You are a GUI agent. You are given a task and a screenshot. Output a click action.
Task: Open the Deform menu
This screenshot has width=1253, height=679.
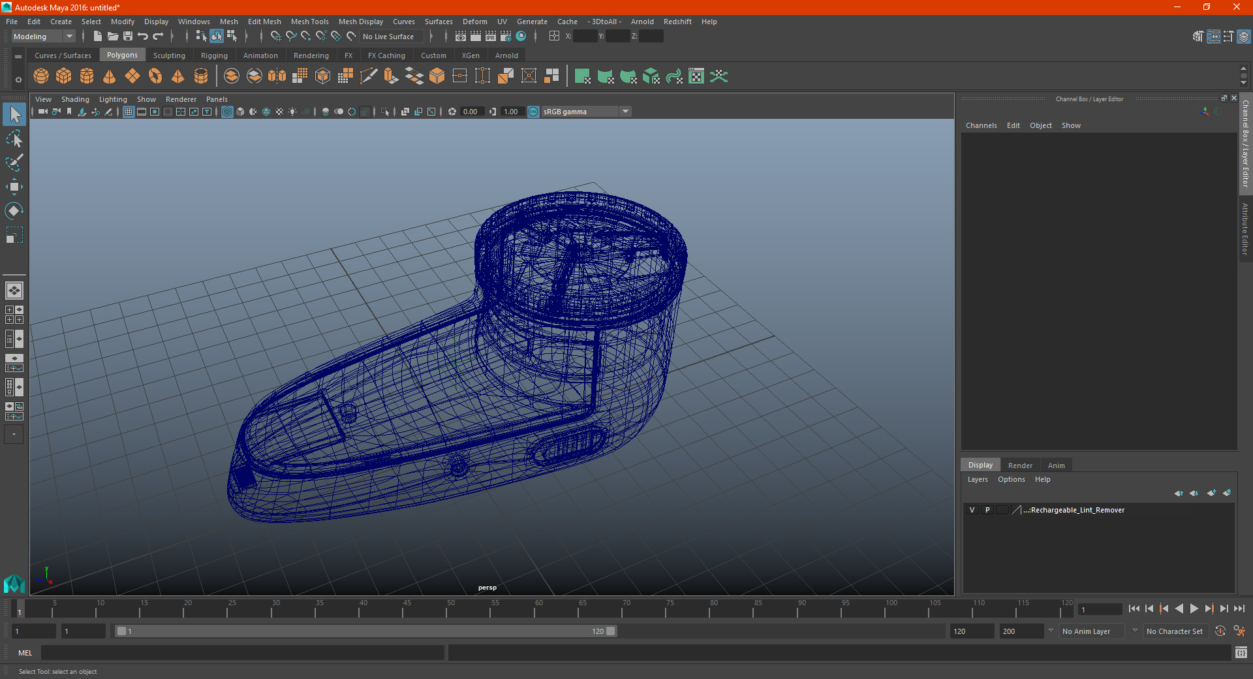475,22
